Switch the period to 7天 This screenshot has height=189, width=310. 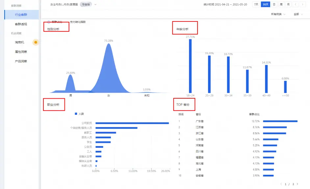click(256, 4)
